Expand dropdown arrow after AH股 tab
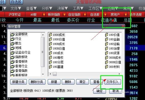 tap(44, 14)
